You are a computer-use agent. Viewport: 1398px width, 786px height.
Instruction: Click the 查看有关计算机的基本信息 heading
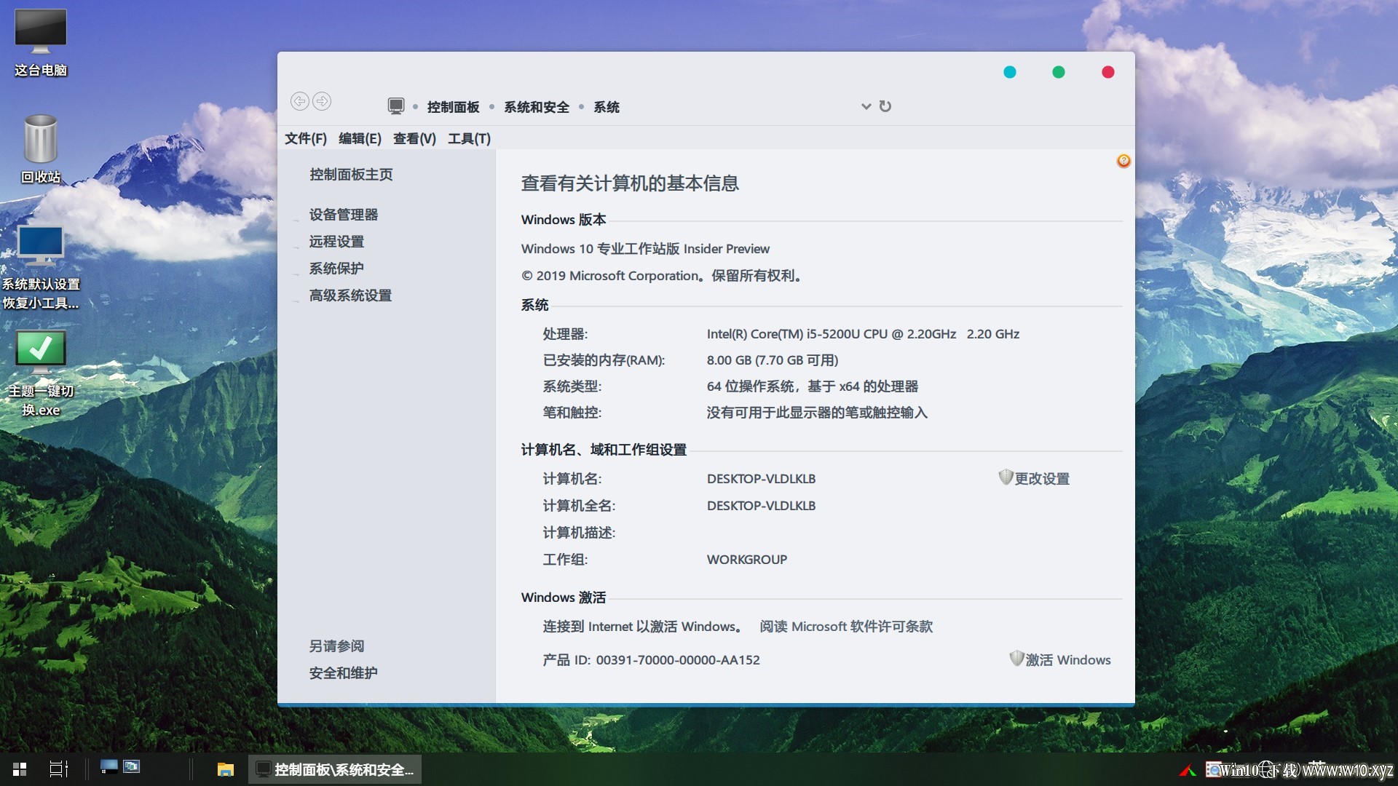[630, 183]
